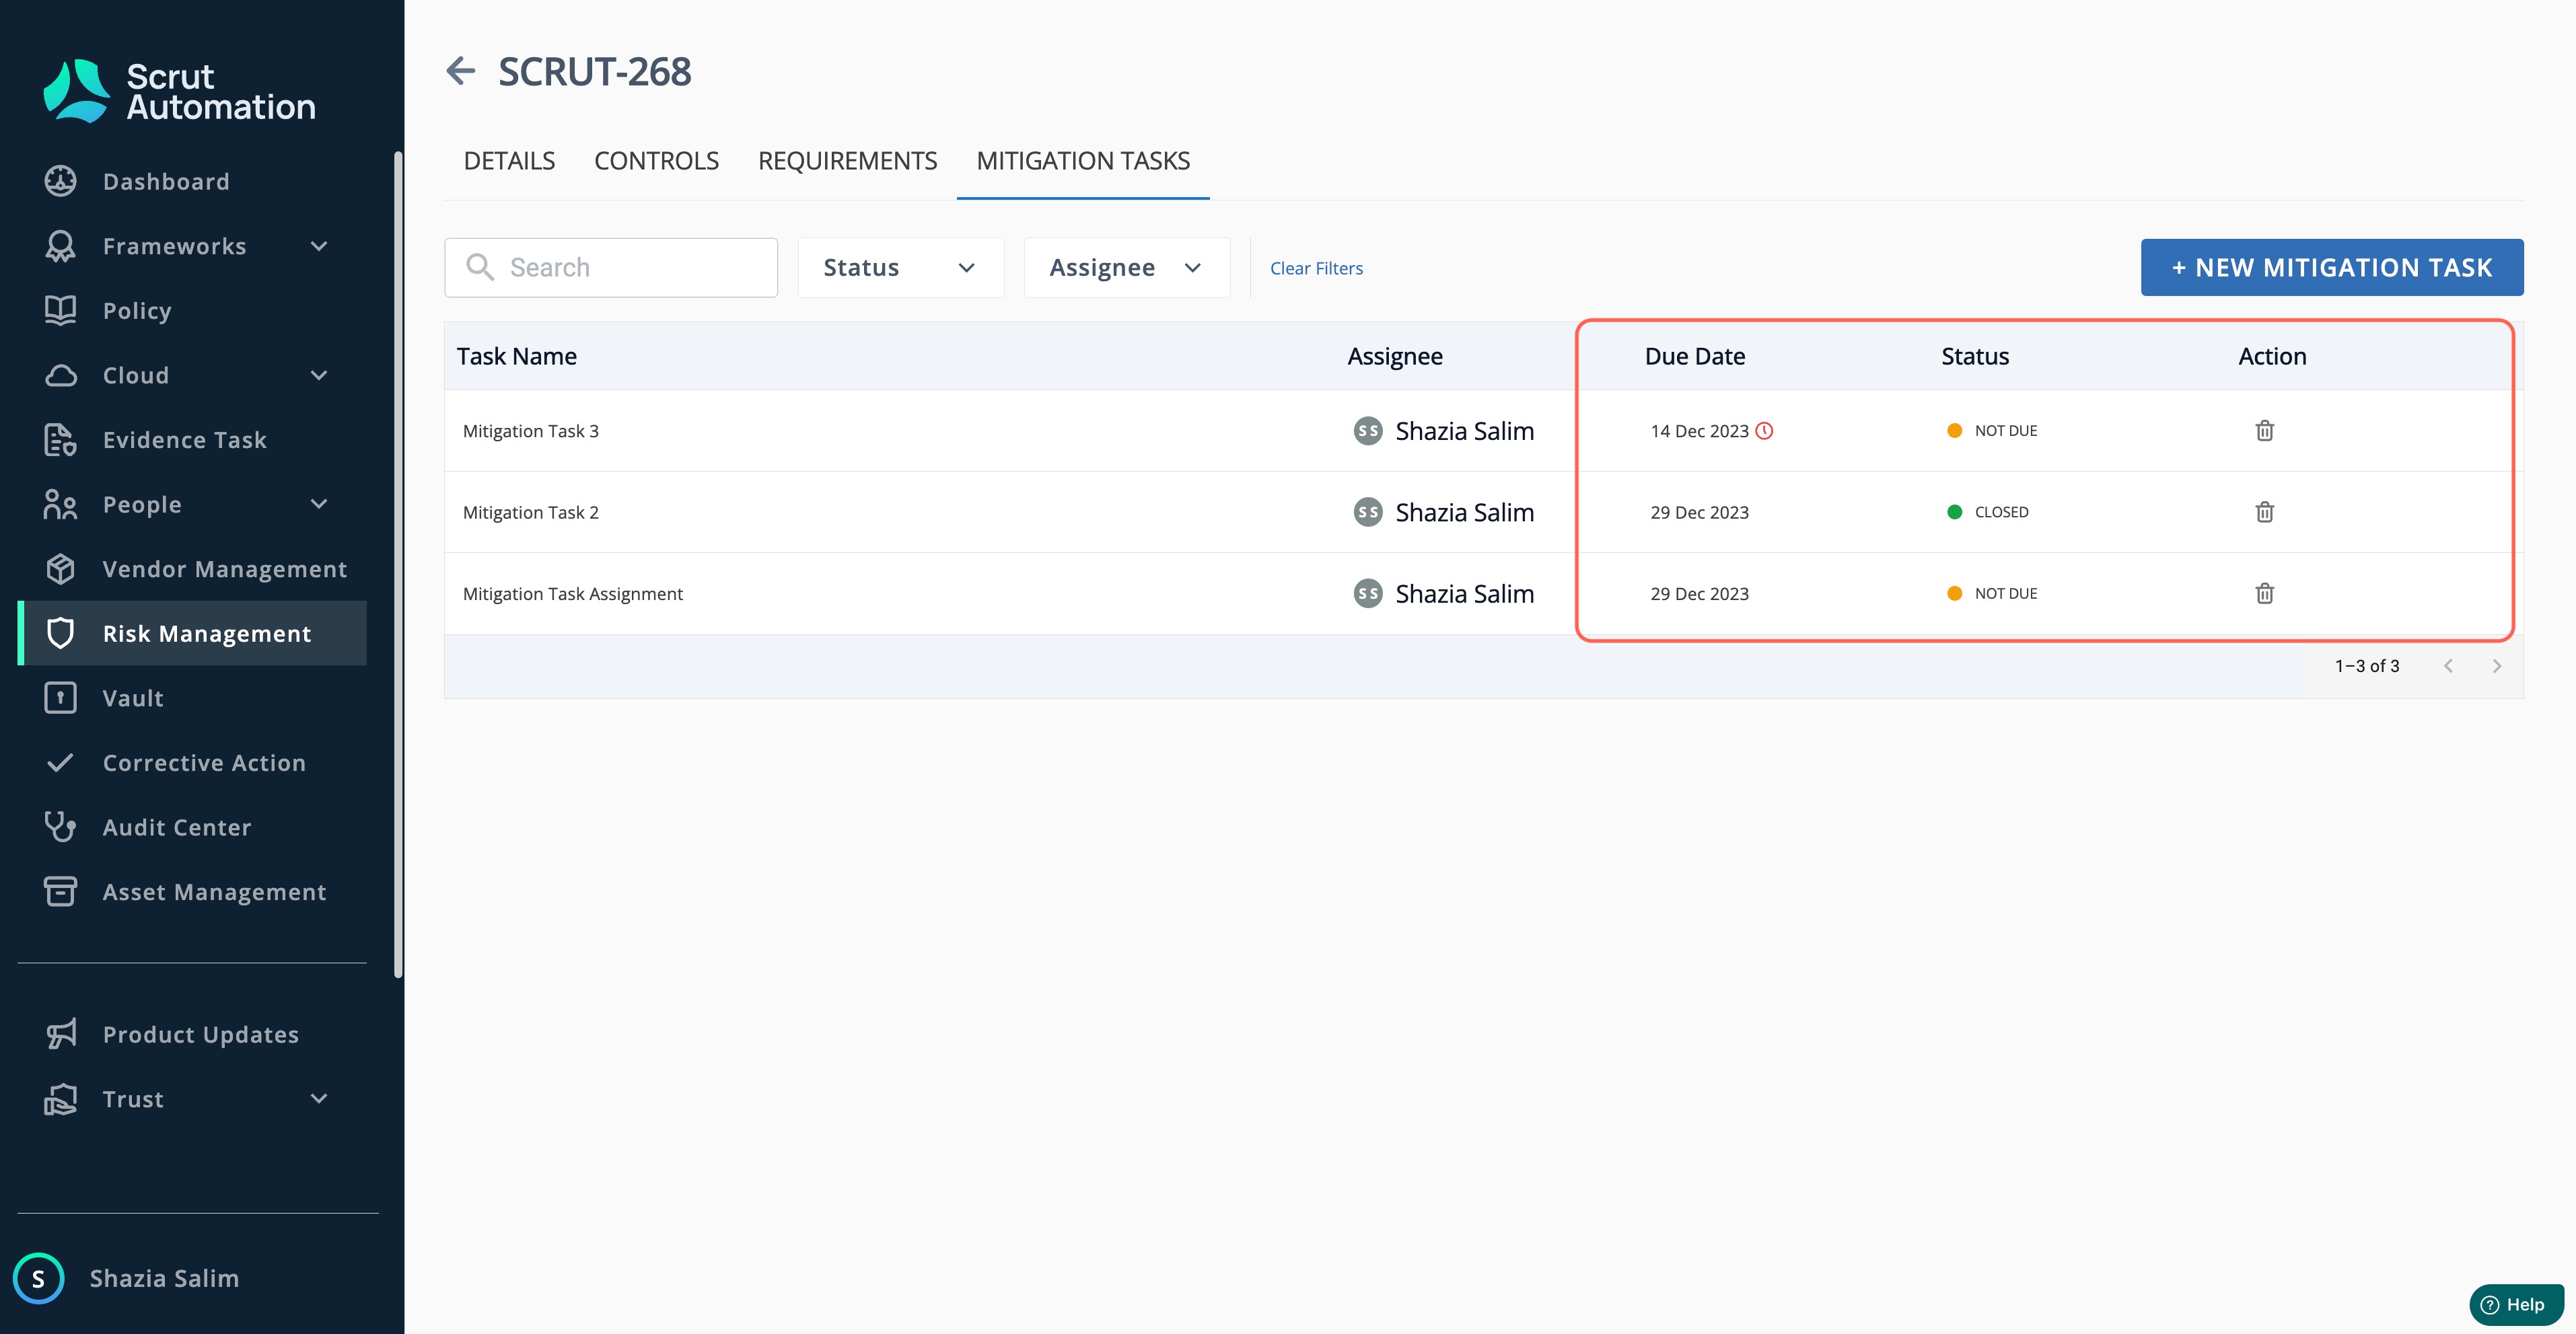Expand the Cloud menu chevron
Viewport: 2576px width, 1334px height.
tap(319, 375)
